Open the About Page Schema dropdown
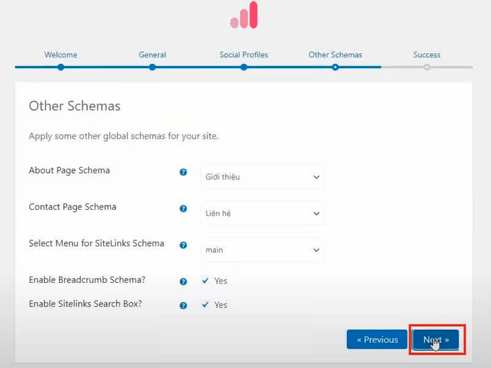 point(263,177)
